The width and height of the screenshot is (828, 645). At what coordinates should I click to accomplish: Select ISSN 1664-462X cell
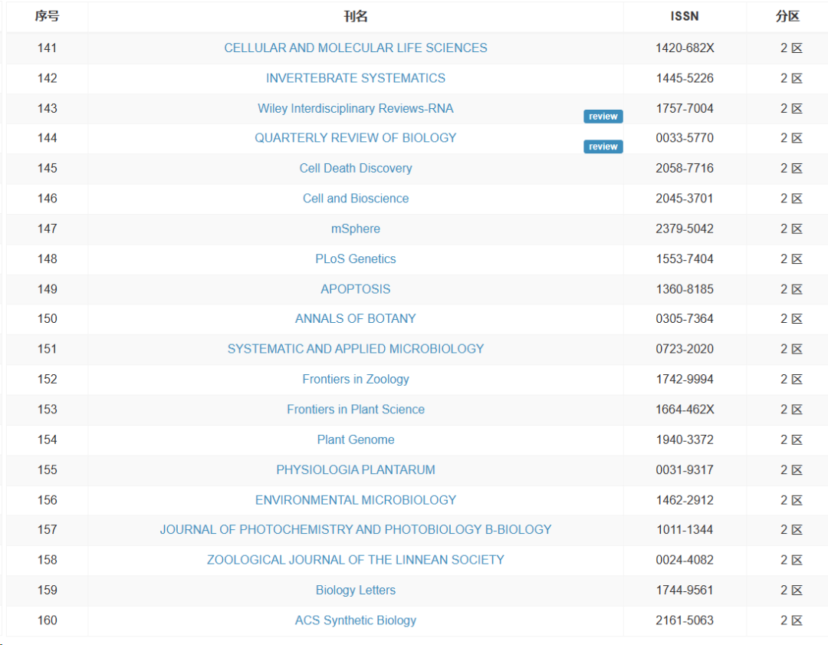coord(685,410)
